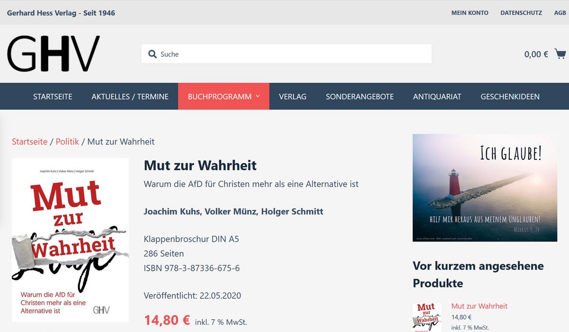Click the 286 Seiten text
The image size is (569, 332).
(164, 253)
